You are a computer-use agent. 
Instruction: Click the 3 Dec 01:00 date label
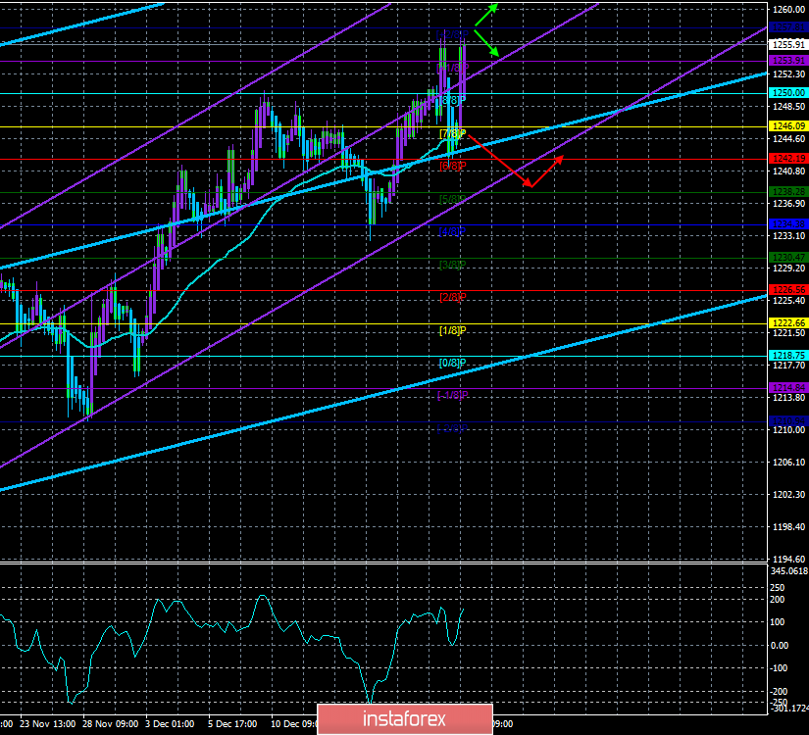coord(170,724)
